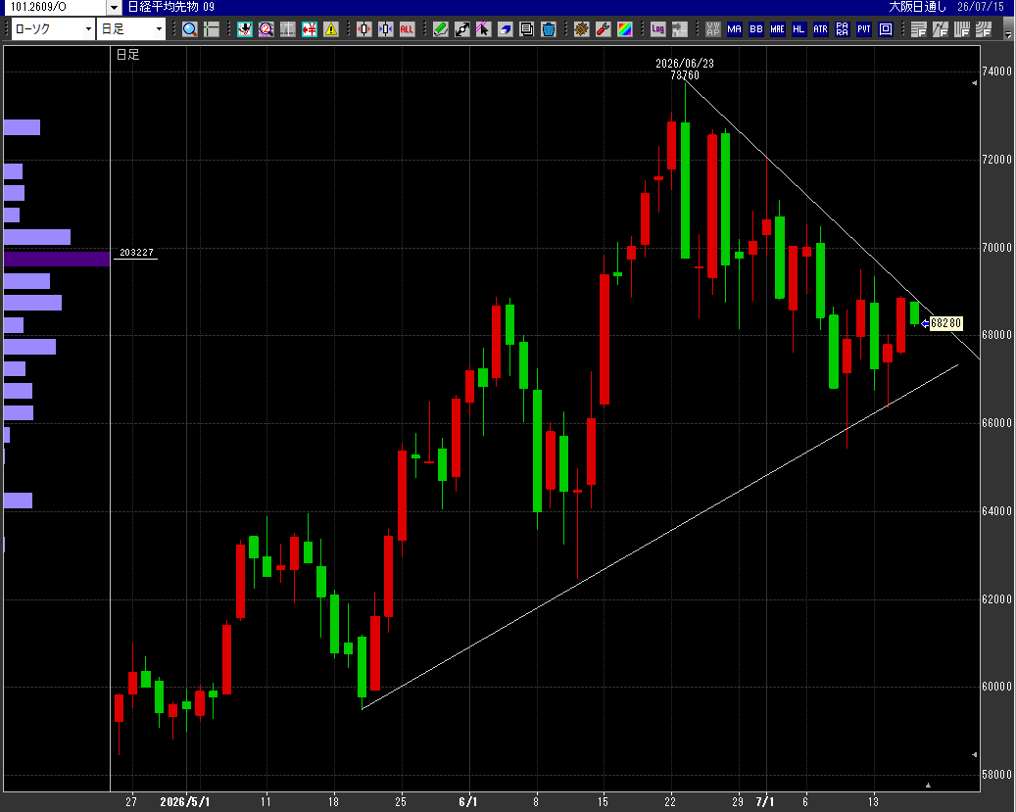The height and width of the screenshot is (812, 1016).
Task: Click the horizontal lines F Fibonacci icon
Action: pyautogui.click(x=918, y=29)
